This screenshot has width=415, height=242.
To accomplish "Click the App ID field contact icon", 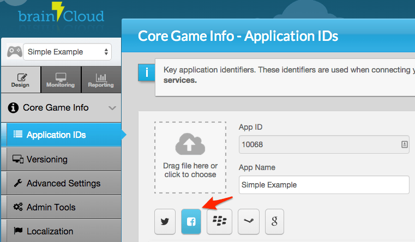I will point(405,144).
